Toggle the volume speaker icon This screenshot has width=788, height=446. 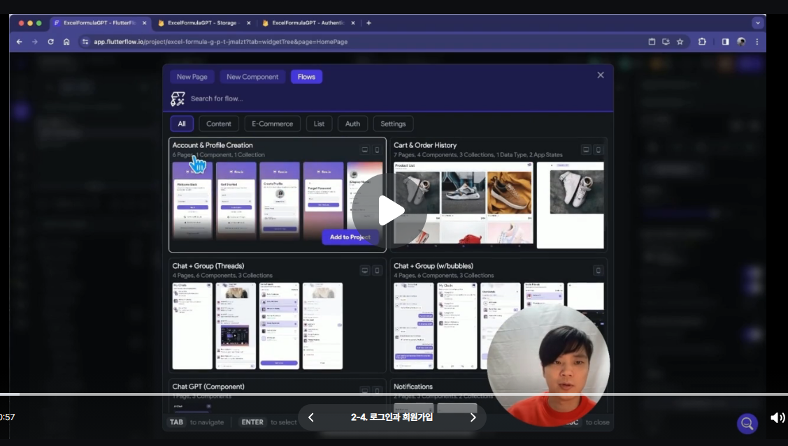point(777,417)
